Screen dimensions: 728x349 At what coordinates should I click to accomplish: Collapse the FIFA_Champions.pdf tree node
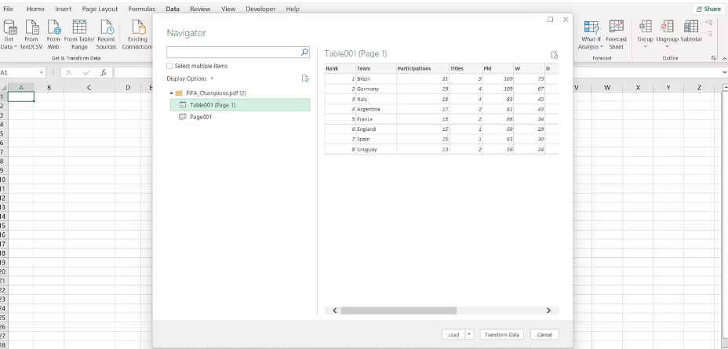coord(171,93)
